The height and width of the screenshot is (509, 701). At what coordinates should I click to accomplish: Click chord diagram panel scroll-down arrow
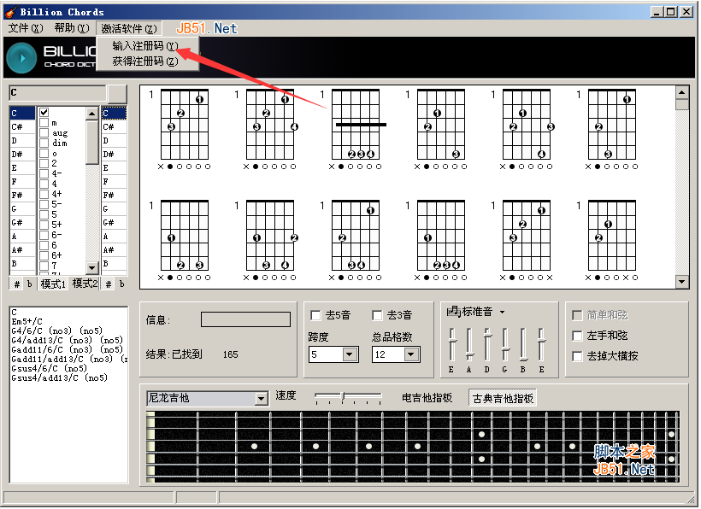point(682,282)
